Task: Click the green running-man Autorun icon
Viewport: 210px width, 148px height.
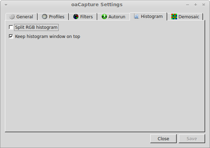Action: (x=104, y=17)
